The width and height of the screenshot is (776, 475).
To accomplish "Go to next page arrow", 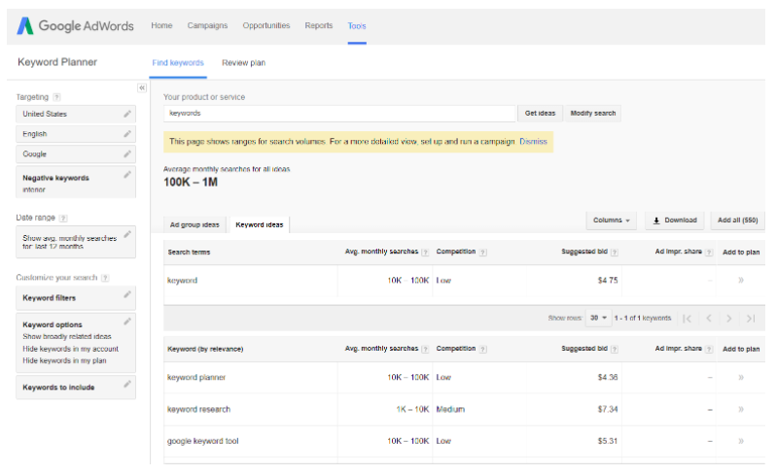I will point(729,319).
